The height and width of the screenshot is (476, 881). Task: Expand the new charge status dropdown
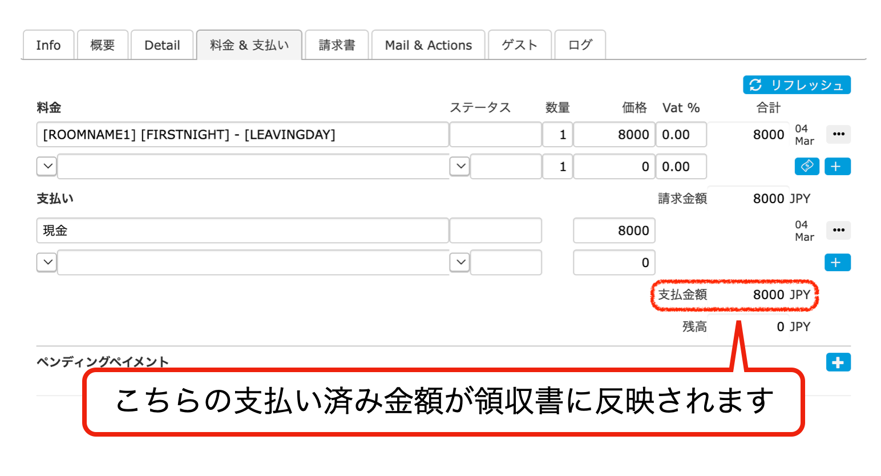pyautogui.click(x=460, y=167)
